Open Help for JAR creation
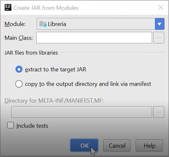Viewport: 169px width, 157px height. pyautogui.click(x=149, y=145)
